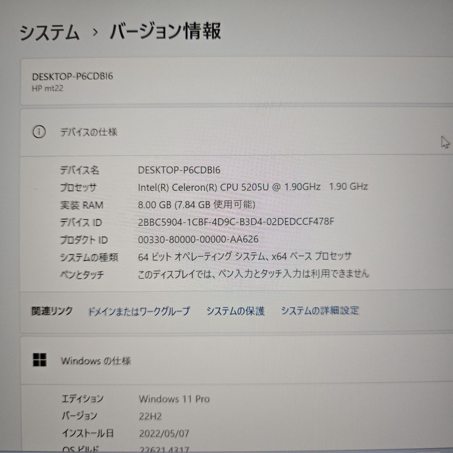Click the システムの種類 label
453x453 pixels.
coord(89,257)
